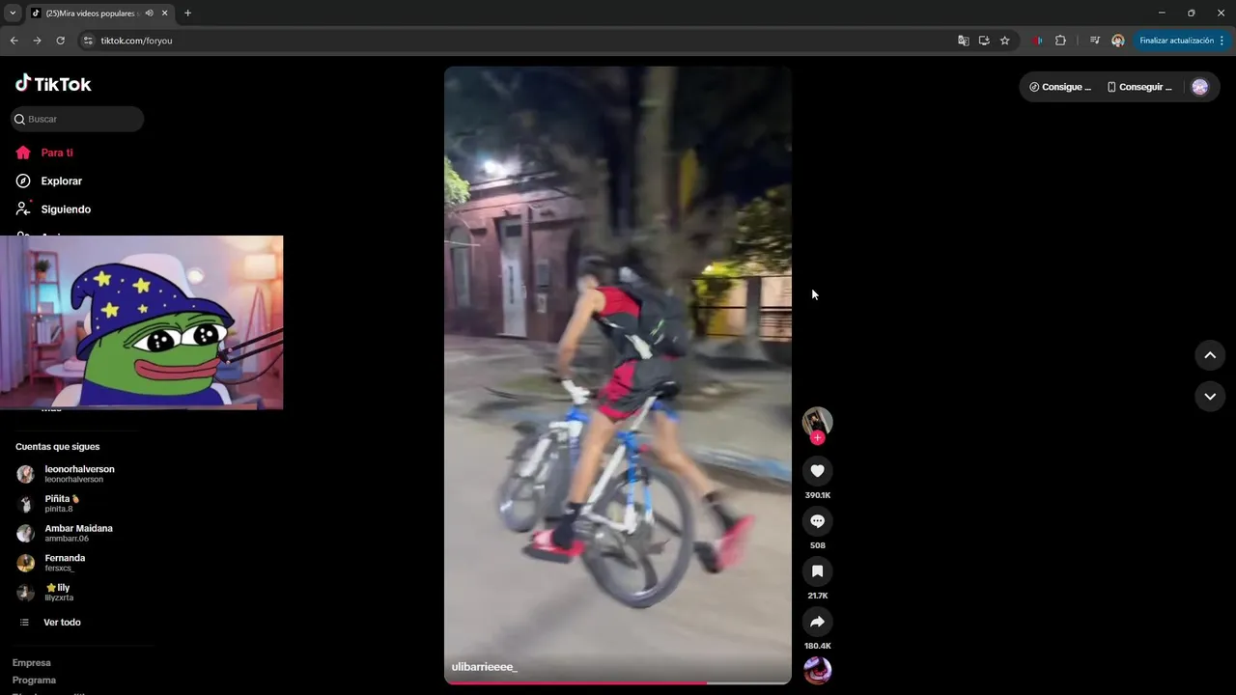Click the Consigue coins button
The width and height of the screenshot is (1236, 695).
coord(1060,87)
